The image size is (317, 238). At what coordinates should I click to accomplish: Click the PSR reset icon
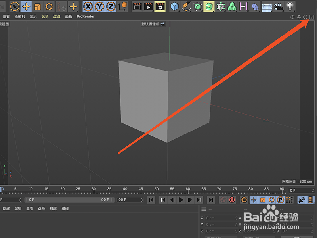(61, 6)
